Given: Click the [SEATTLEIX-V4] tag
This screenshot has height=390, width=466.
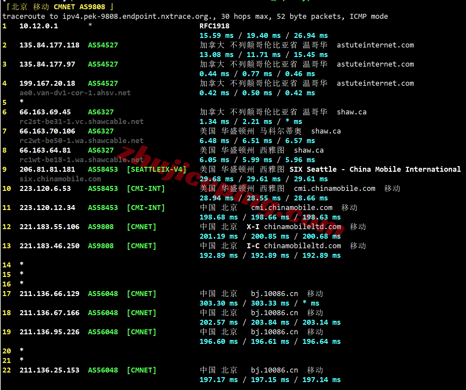Looking at the screenshot, I should coord(157,169).
